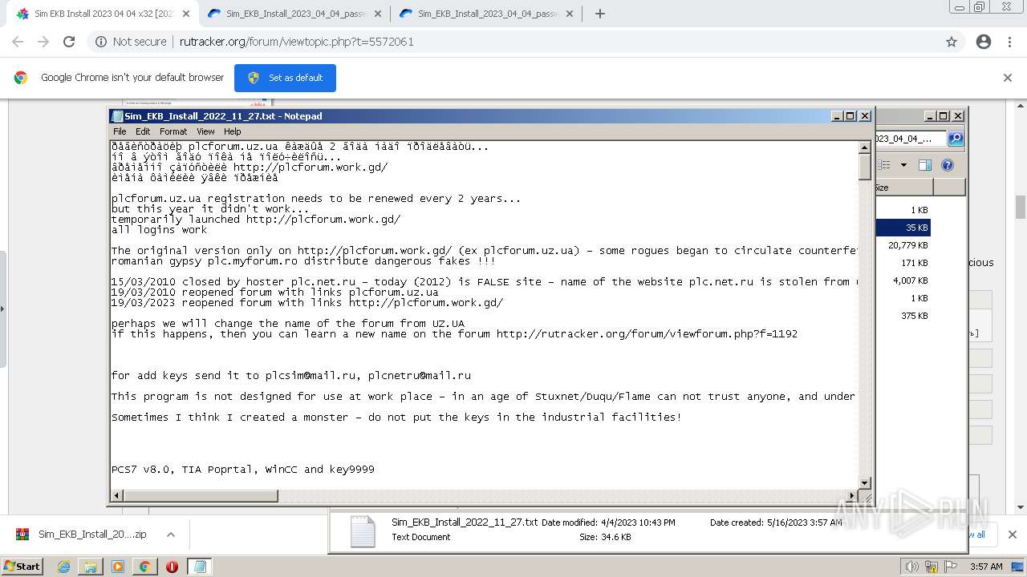Change view with Explorer views icon
Image resolution: width=1027 pixels, height=577 pixels.
(885, 165)
